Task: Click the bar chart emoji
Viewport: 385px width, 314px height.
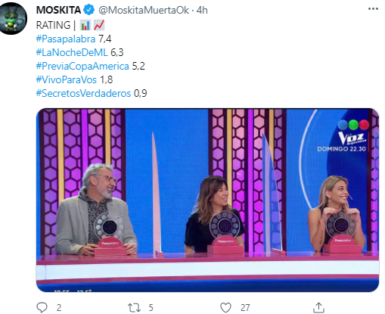Action: pyautogui.click(x=85, y=25)
